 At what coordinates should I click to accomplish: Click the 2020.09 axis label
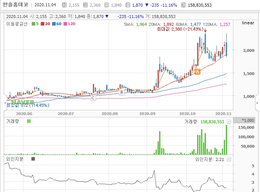tap(147, 114)
